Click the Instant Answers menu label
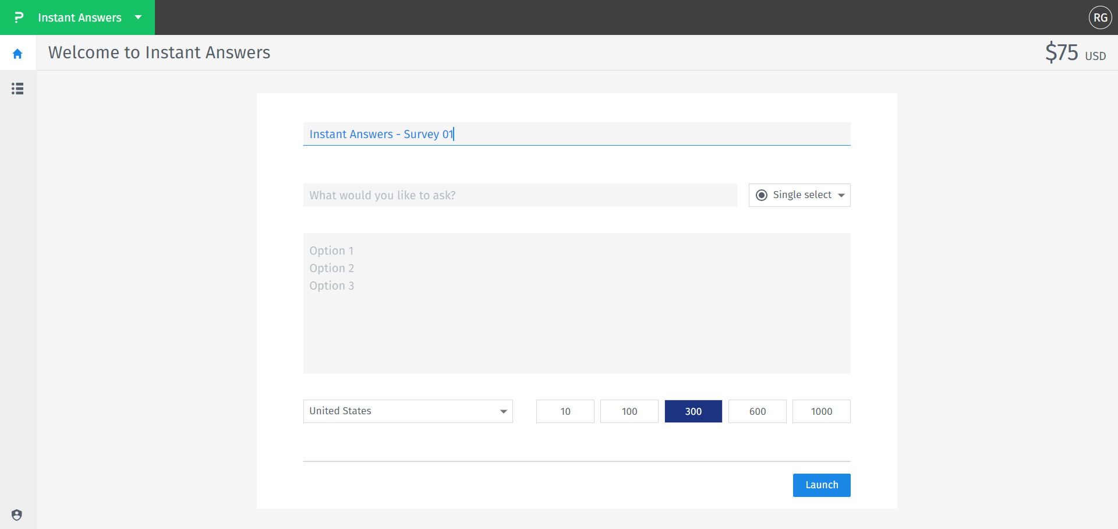Screen dimensions: 1118x529 tap(79, 17)
